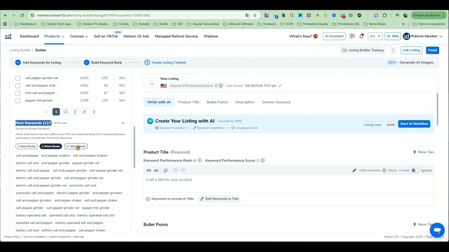
Task: Click the Finish button
Action: click(x=433, y=50)
